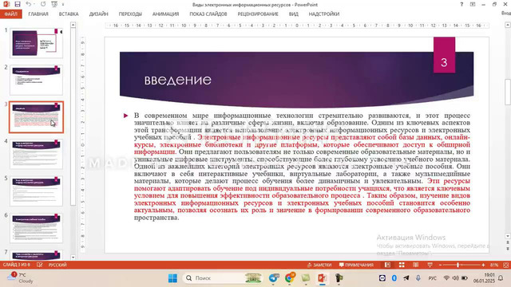Select slide 2 thumbnail
The width and height of the screenshot is (511, 287).
pyautogui.click(x=36, y=80)
